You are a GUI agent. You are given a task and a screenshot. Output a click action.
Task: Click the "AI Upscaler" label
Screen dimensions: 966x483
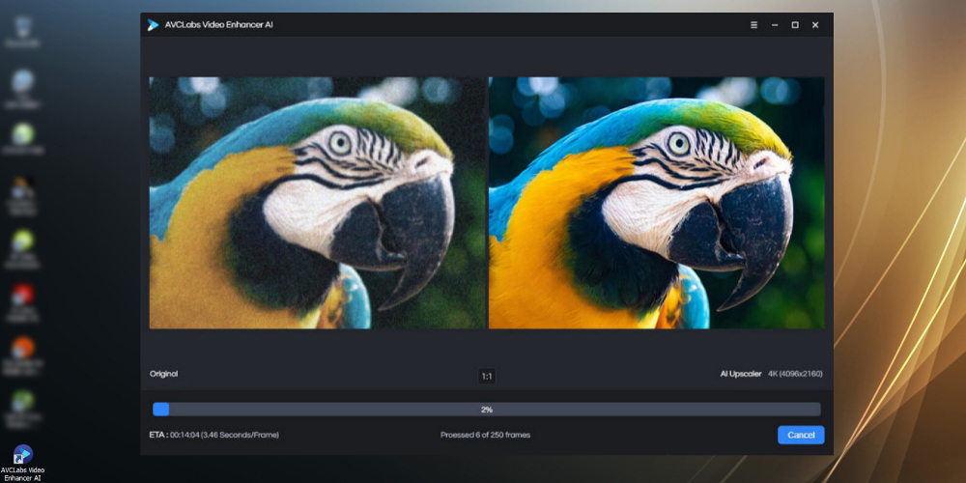point(741,374)
